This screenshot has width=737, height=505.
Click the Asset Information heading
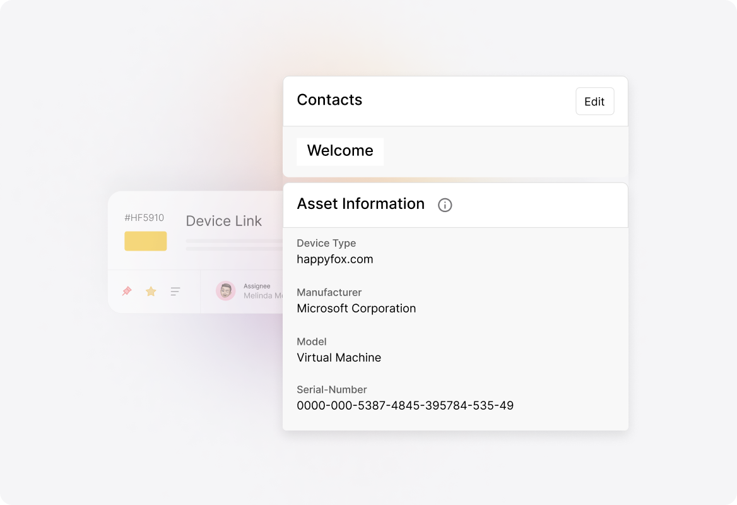[x=360, y=204]
